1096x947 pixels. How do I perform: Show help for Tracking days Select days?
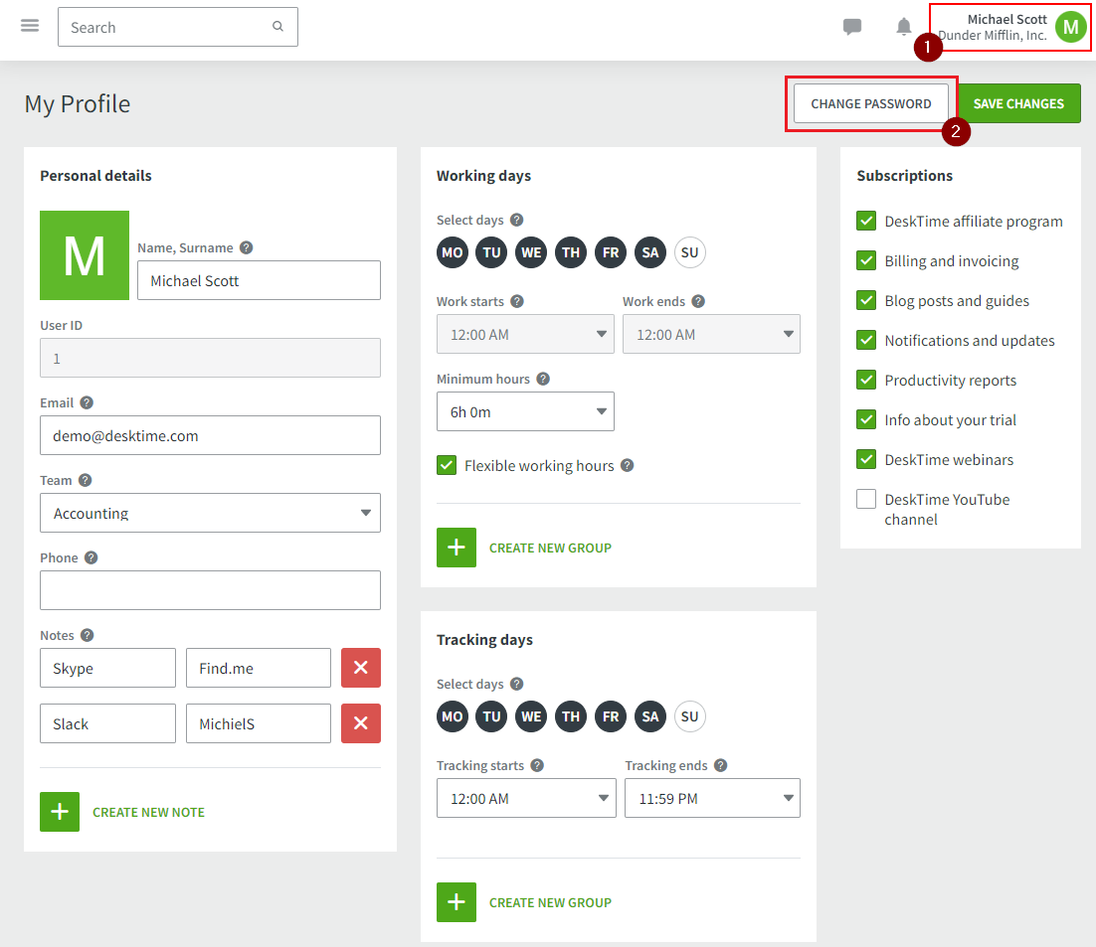516,685
